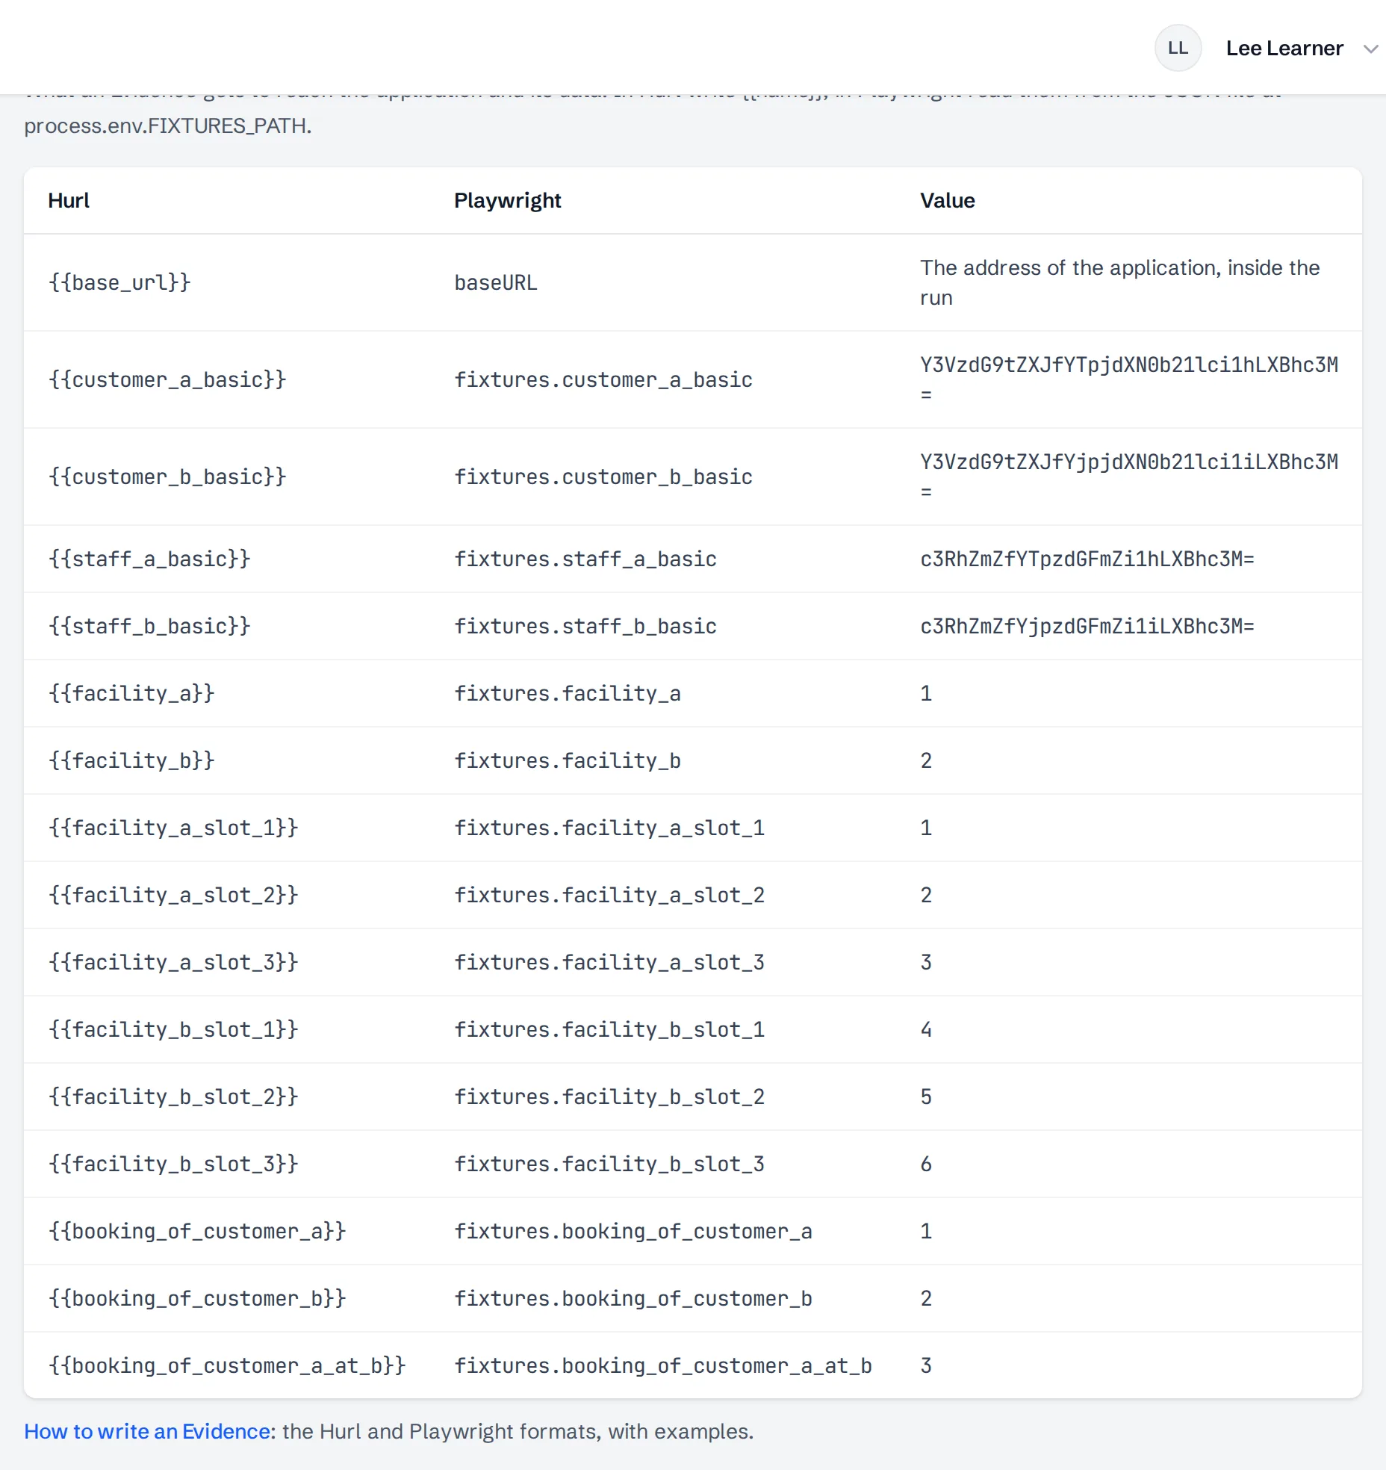
Task: Click the baseURL Playwright cell
Action: pyautogui.click(x=496, y=282)
